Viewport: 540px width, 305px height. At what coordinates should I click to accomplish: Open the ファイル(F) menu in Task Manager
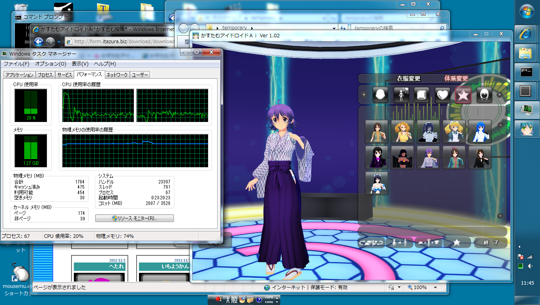(x=16, y=64)
